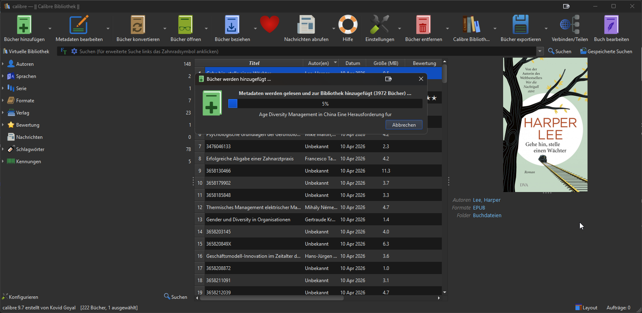Screen dimensions: 642x313
Task: Open dropdown arrow next to Bücher hinzufügen
Action: pyautogui.click(x=50, y=28)
